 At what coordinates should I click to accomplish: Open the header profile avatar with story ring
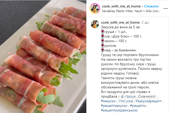(95, 8)
